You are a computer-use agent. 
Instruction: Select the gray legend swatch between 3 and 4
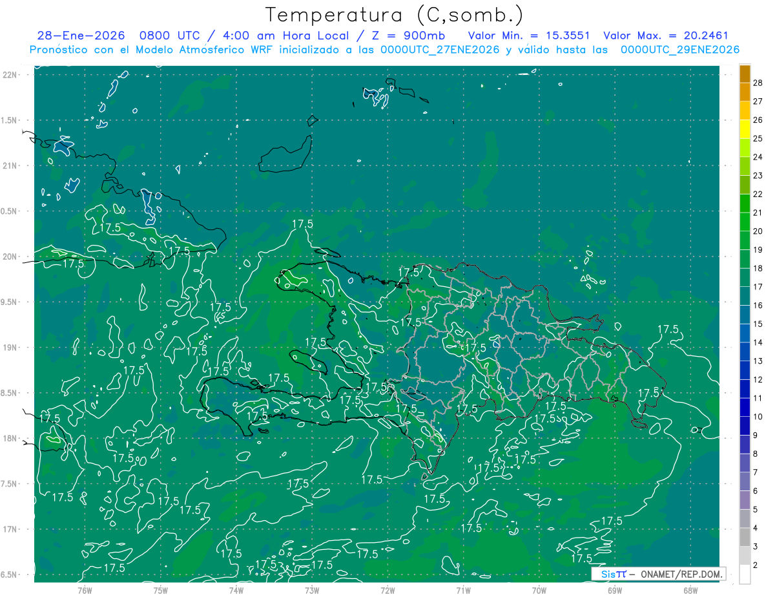(x=745, y=538)
